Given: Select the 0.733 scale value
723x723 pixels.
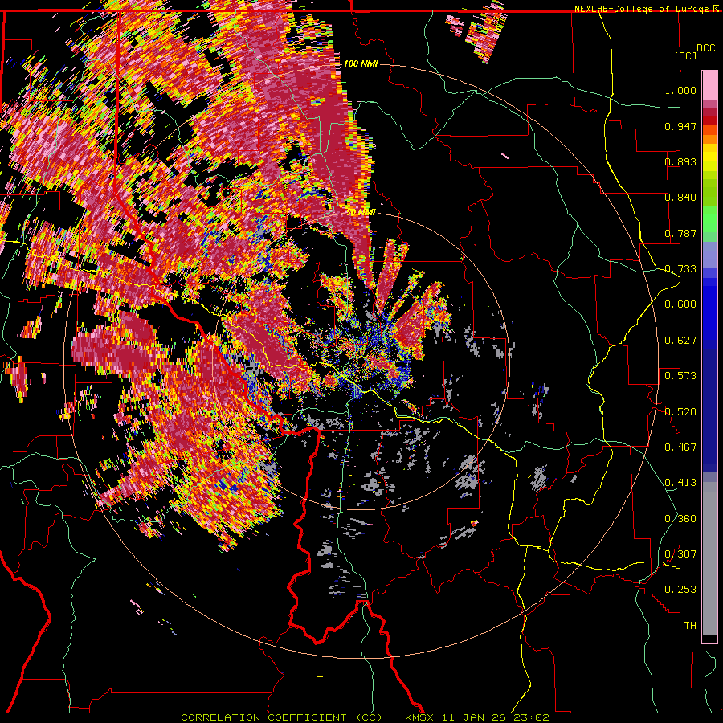Looking at the screenshot, I should point(680,269).
